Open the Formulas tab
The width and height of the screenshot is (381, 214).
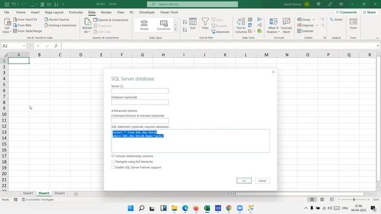point(76,12)
